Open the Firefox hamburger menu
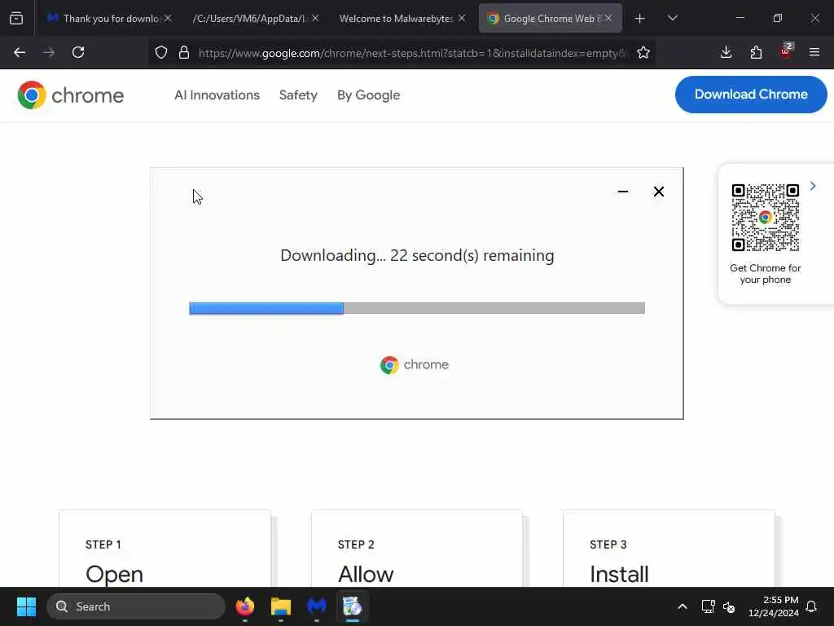The image size is (834, 626). click(814, 52)
